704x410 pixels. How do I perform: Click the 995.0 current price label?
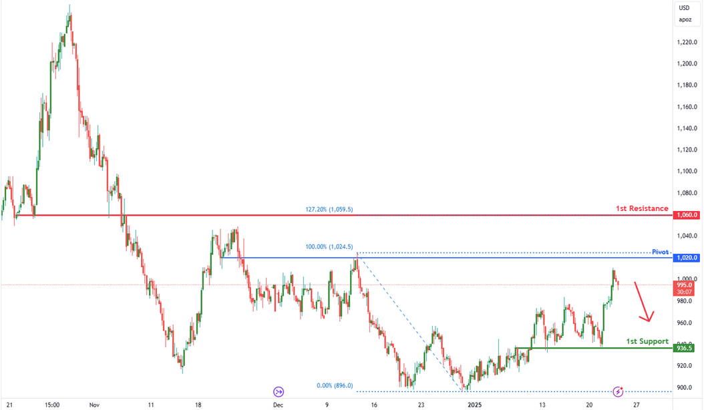coord(684,285)
